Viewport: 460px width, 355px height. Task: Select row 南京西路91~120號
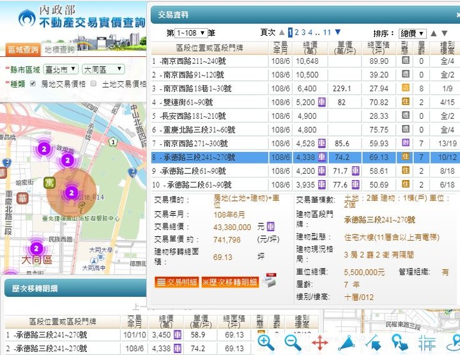(305, 75)
